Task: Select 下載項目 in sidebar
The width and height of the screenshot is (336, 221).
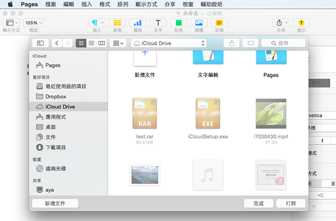Action: 68,147
